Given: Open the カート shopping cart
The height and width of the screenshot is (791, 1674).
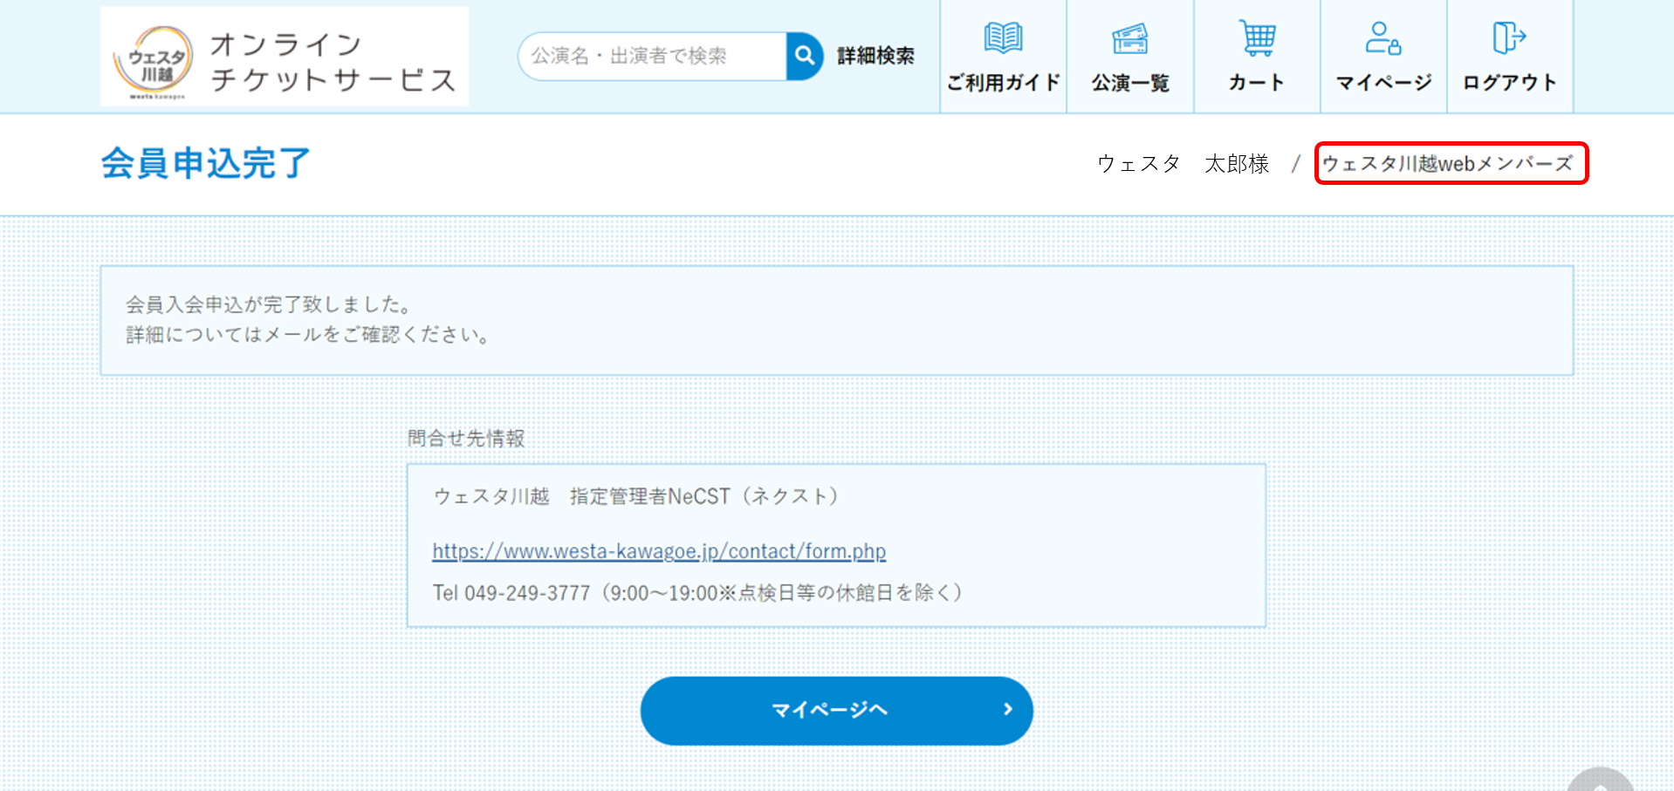Looking at the screenshot, I should pos(1257,57).
